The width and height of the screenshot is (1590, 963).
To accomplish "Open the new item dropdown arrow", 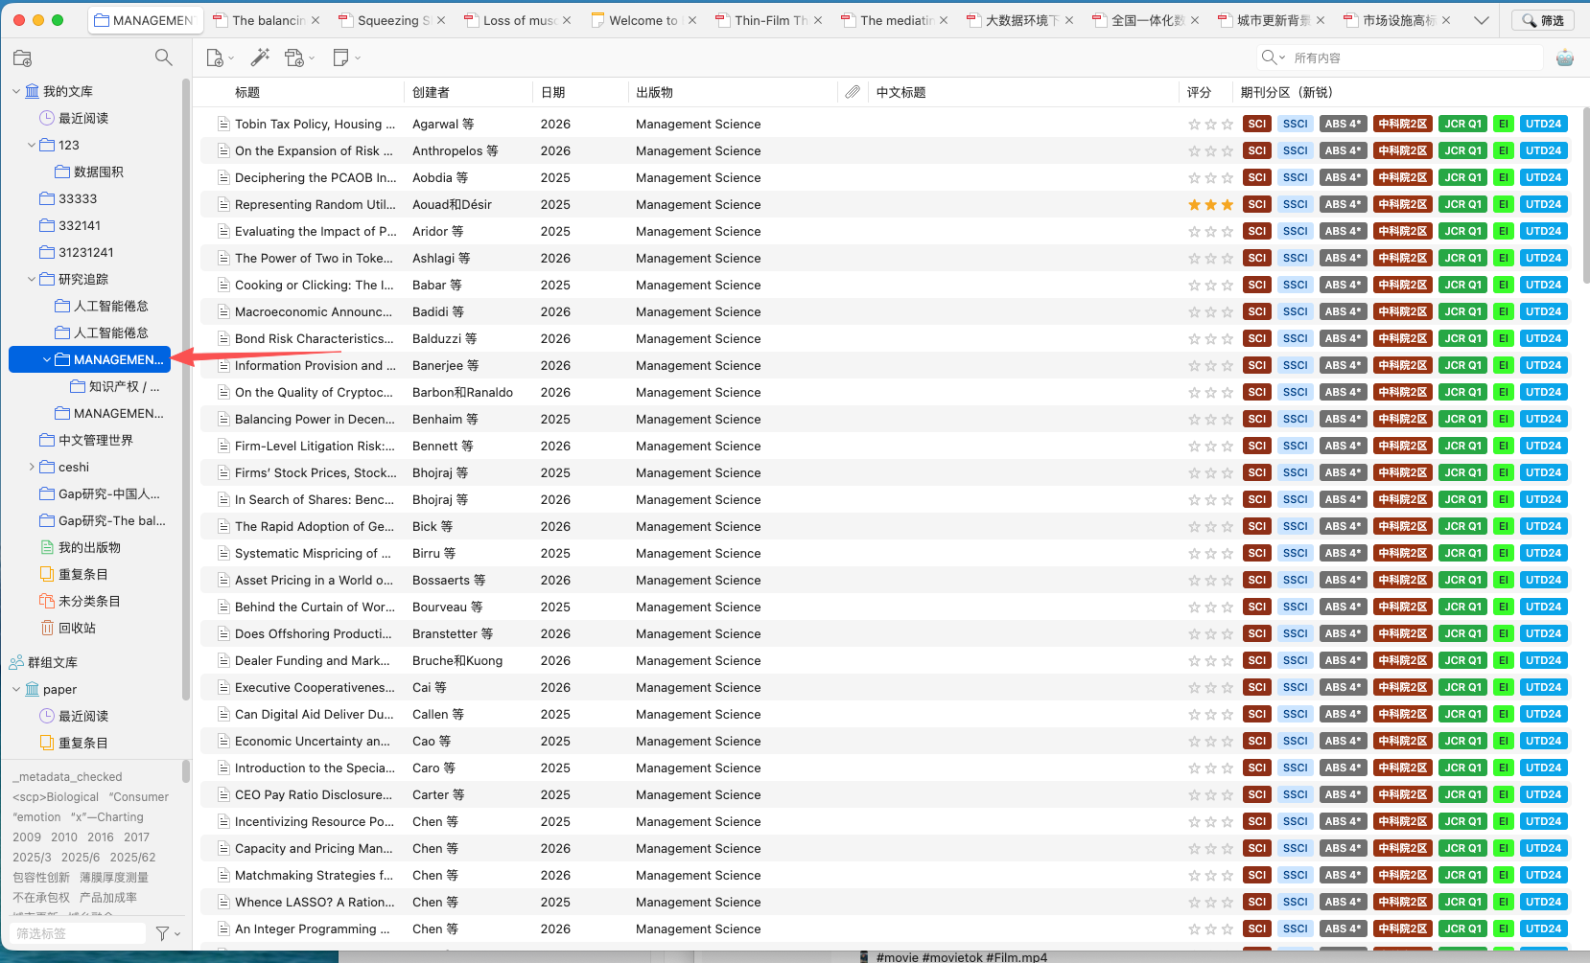I will pyautogui.click(x=231, y=58).
